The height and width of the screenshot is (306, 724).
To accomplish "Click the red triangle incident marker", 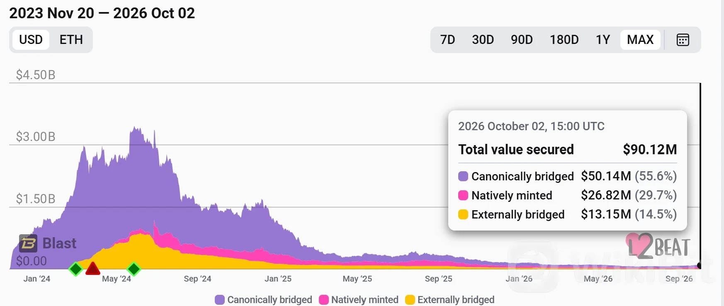I will [92, 269].
